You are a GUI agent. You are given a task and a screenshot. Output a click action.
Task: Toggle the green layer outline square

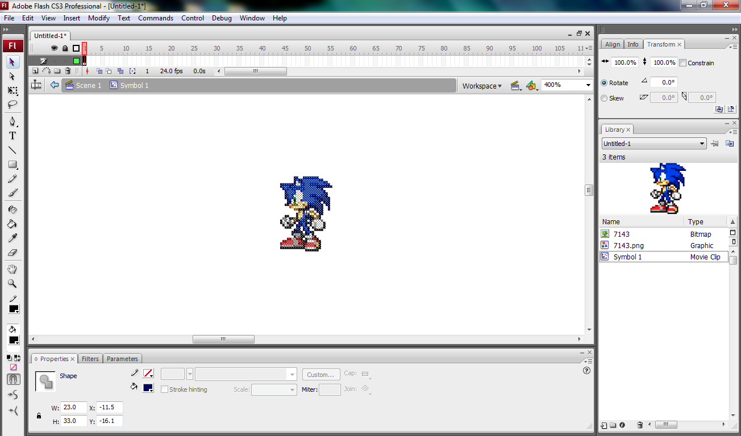point(76,61)
